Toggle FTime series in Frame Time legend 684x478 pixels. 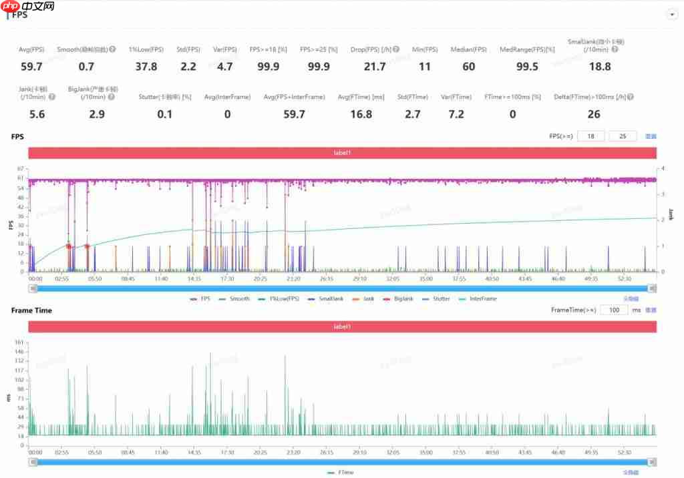[x=341, y=472]
